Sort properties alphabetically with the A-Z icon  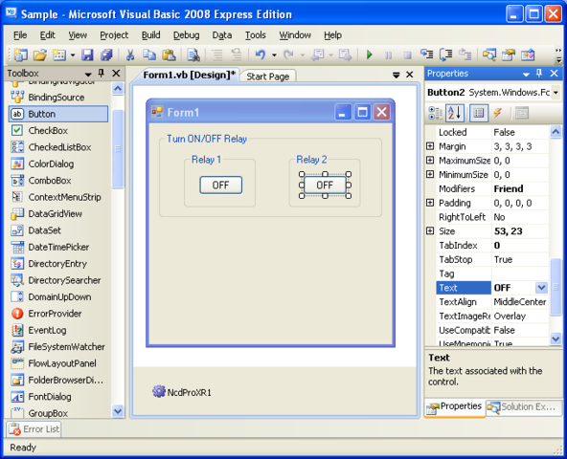coord(455,113)
